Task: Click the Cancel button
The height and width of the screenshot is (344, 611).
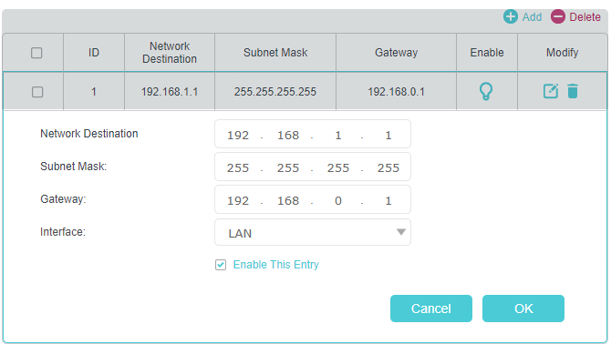Action: (431, 309)
